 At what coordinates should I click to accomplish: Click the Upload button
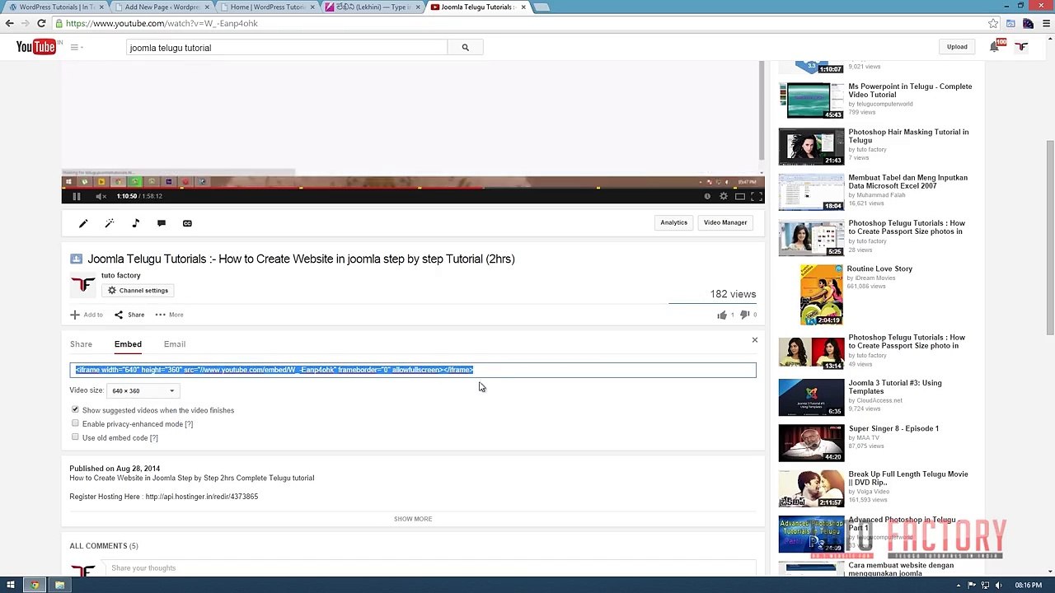(957, 47)
